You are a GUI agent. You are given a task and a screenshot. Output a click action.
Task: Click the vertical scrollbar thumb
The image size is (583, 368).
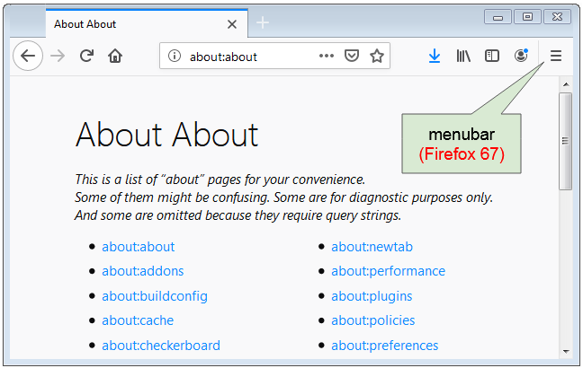coord(566,141)
